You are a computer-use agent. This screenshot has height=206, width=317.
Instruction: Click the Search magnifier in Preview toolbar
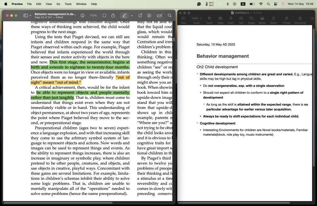169,15
